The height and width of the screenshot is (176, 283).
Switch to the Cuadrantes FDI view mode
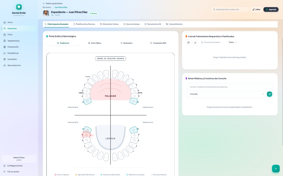tap(158, 43)
